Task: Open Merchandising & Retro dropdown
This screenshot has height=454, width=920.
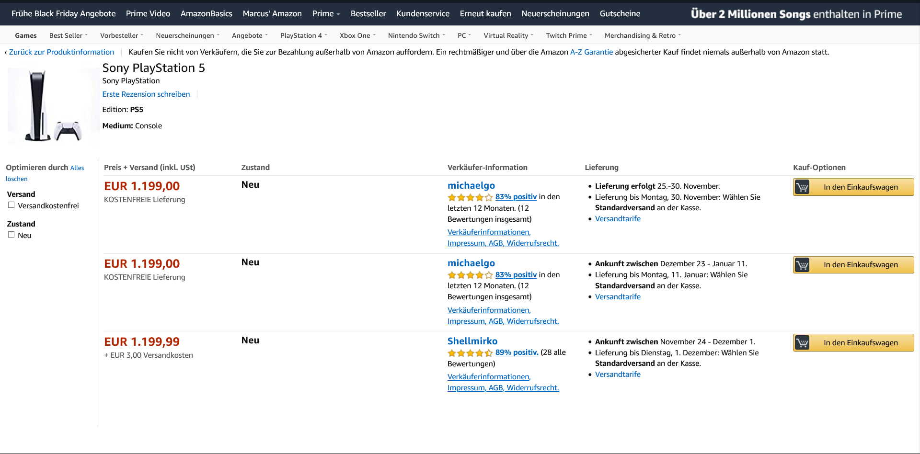Action: [643, 35]
